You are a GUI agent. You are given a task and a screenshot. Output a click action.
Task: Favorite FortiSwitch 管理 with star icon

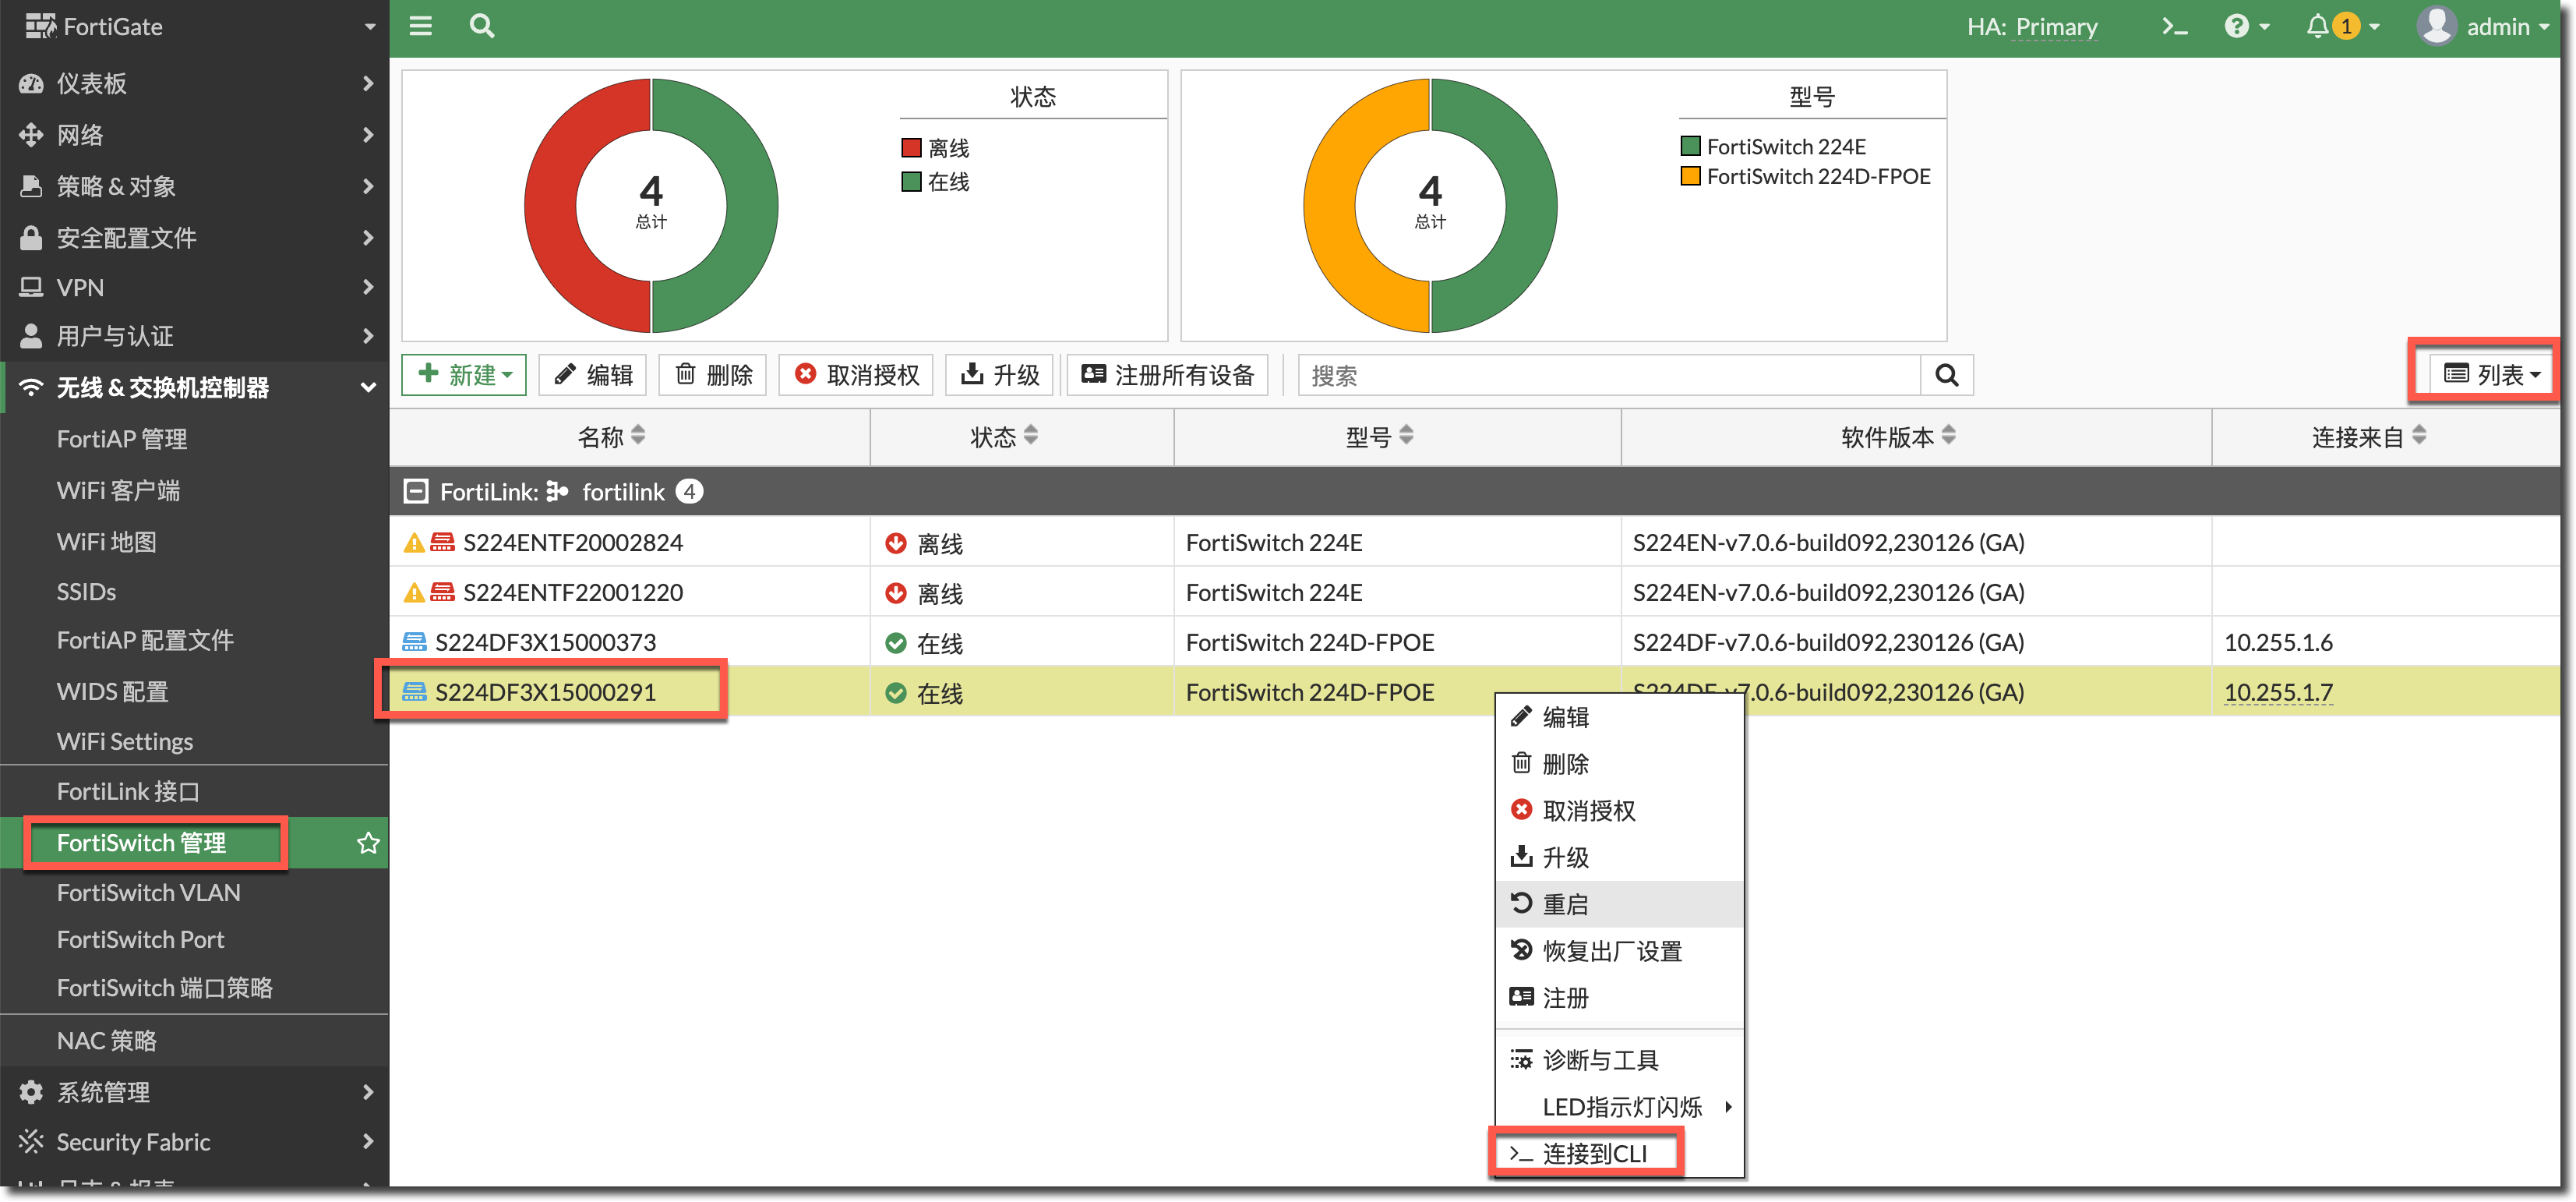pyautogui.click(x=368, y=843)
